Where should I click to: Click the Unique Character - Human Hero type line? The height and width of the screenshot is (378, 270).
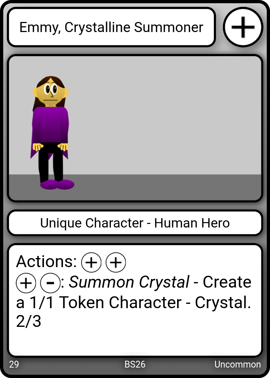click(x=135, y=223)
